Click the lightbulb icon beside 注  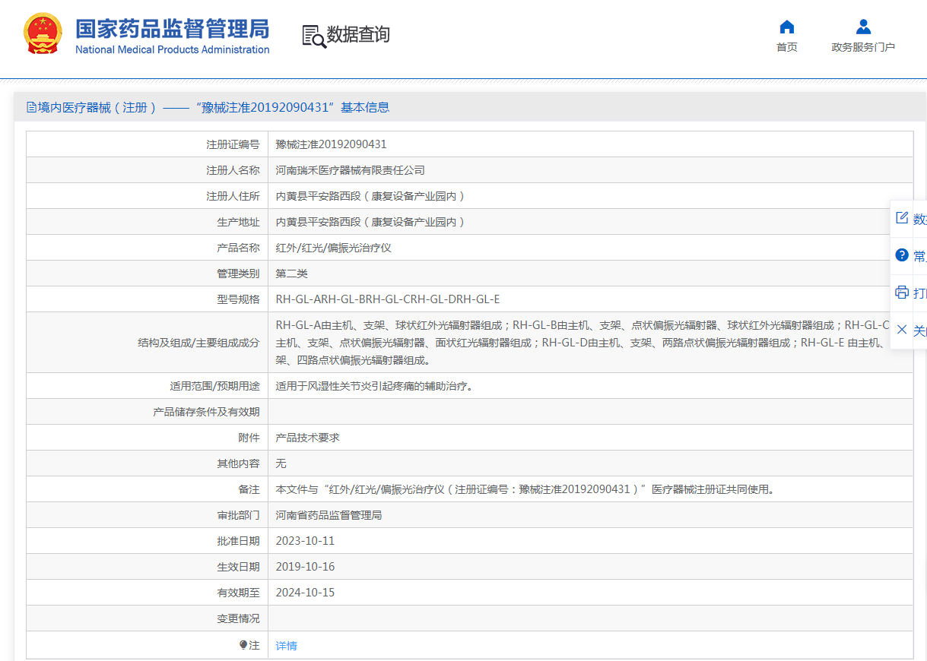[243, 645]
